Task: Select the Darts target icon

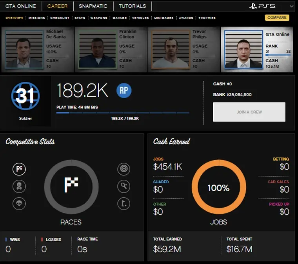Action: 124,169
